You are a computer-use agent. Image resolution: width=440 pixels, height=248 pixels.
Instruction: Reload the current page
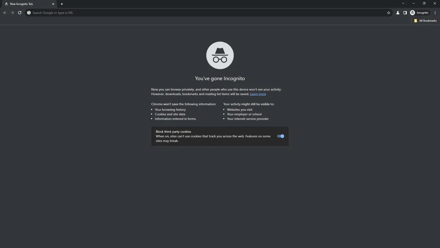click(20, 13)
